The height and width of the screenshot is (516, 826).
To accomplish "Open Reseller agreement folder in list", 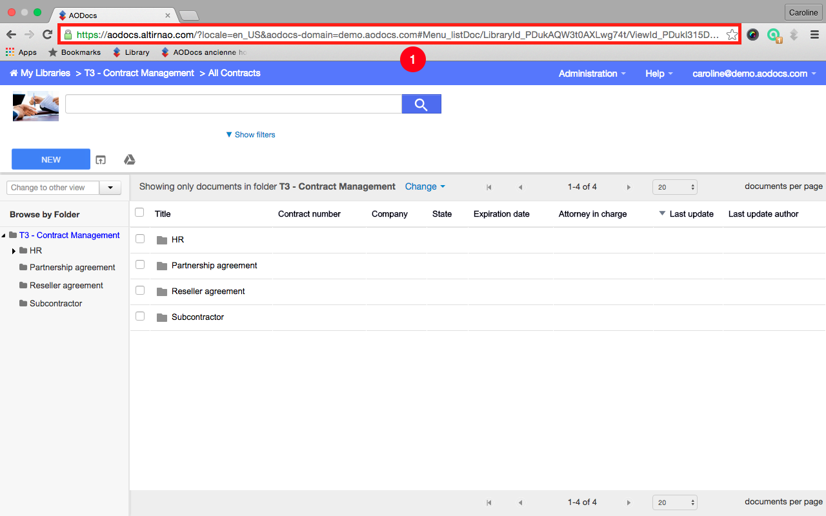I will pos(208,291).
